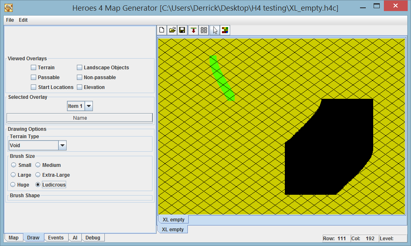Click the Selected Overlay group label
The width and height of the screenshot is (411, 246).
[x=28, y=97]
